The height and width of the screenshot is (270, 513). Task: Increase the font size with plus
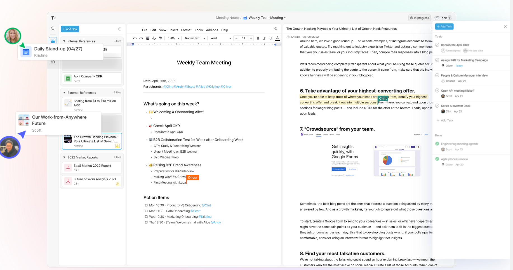pyautogui.click(x=251, y=38)
